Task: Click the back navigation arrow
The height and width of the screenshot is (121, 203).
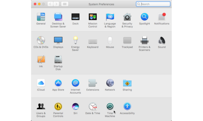Action: [x=50, y=4]
